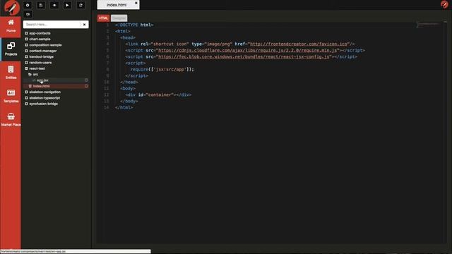Viewport: 452px width, 254px height.
Task: Expand the contact-manager project
Action: (x=26, y=51)
